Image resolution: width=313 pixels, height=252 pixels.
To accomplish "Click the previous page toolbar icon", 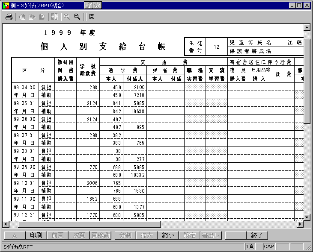I will pyautogui.click(x=21, y=17).
